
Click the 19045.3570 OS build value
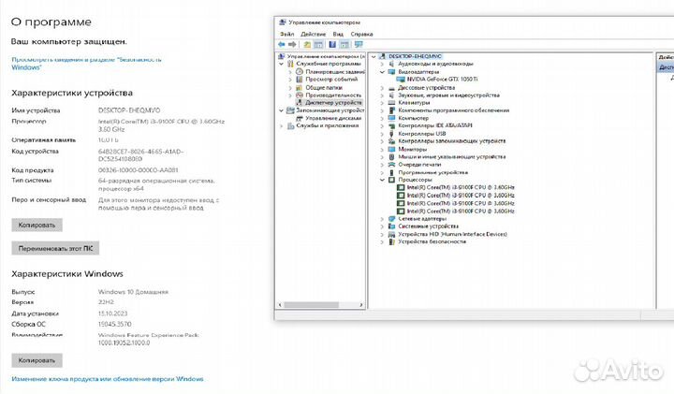coord(115,324)
